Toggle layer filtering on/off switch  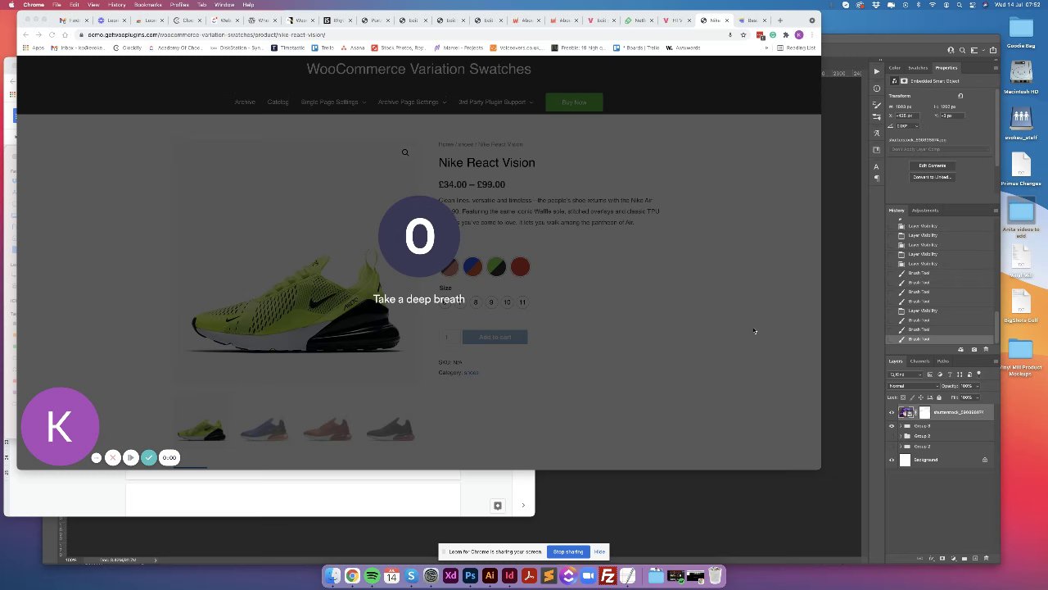[x=978, y=374]
